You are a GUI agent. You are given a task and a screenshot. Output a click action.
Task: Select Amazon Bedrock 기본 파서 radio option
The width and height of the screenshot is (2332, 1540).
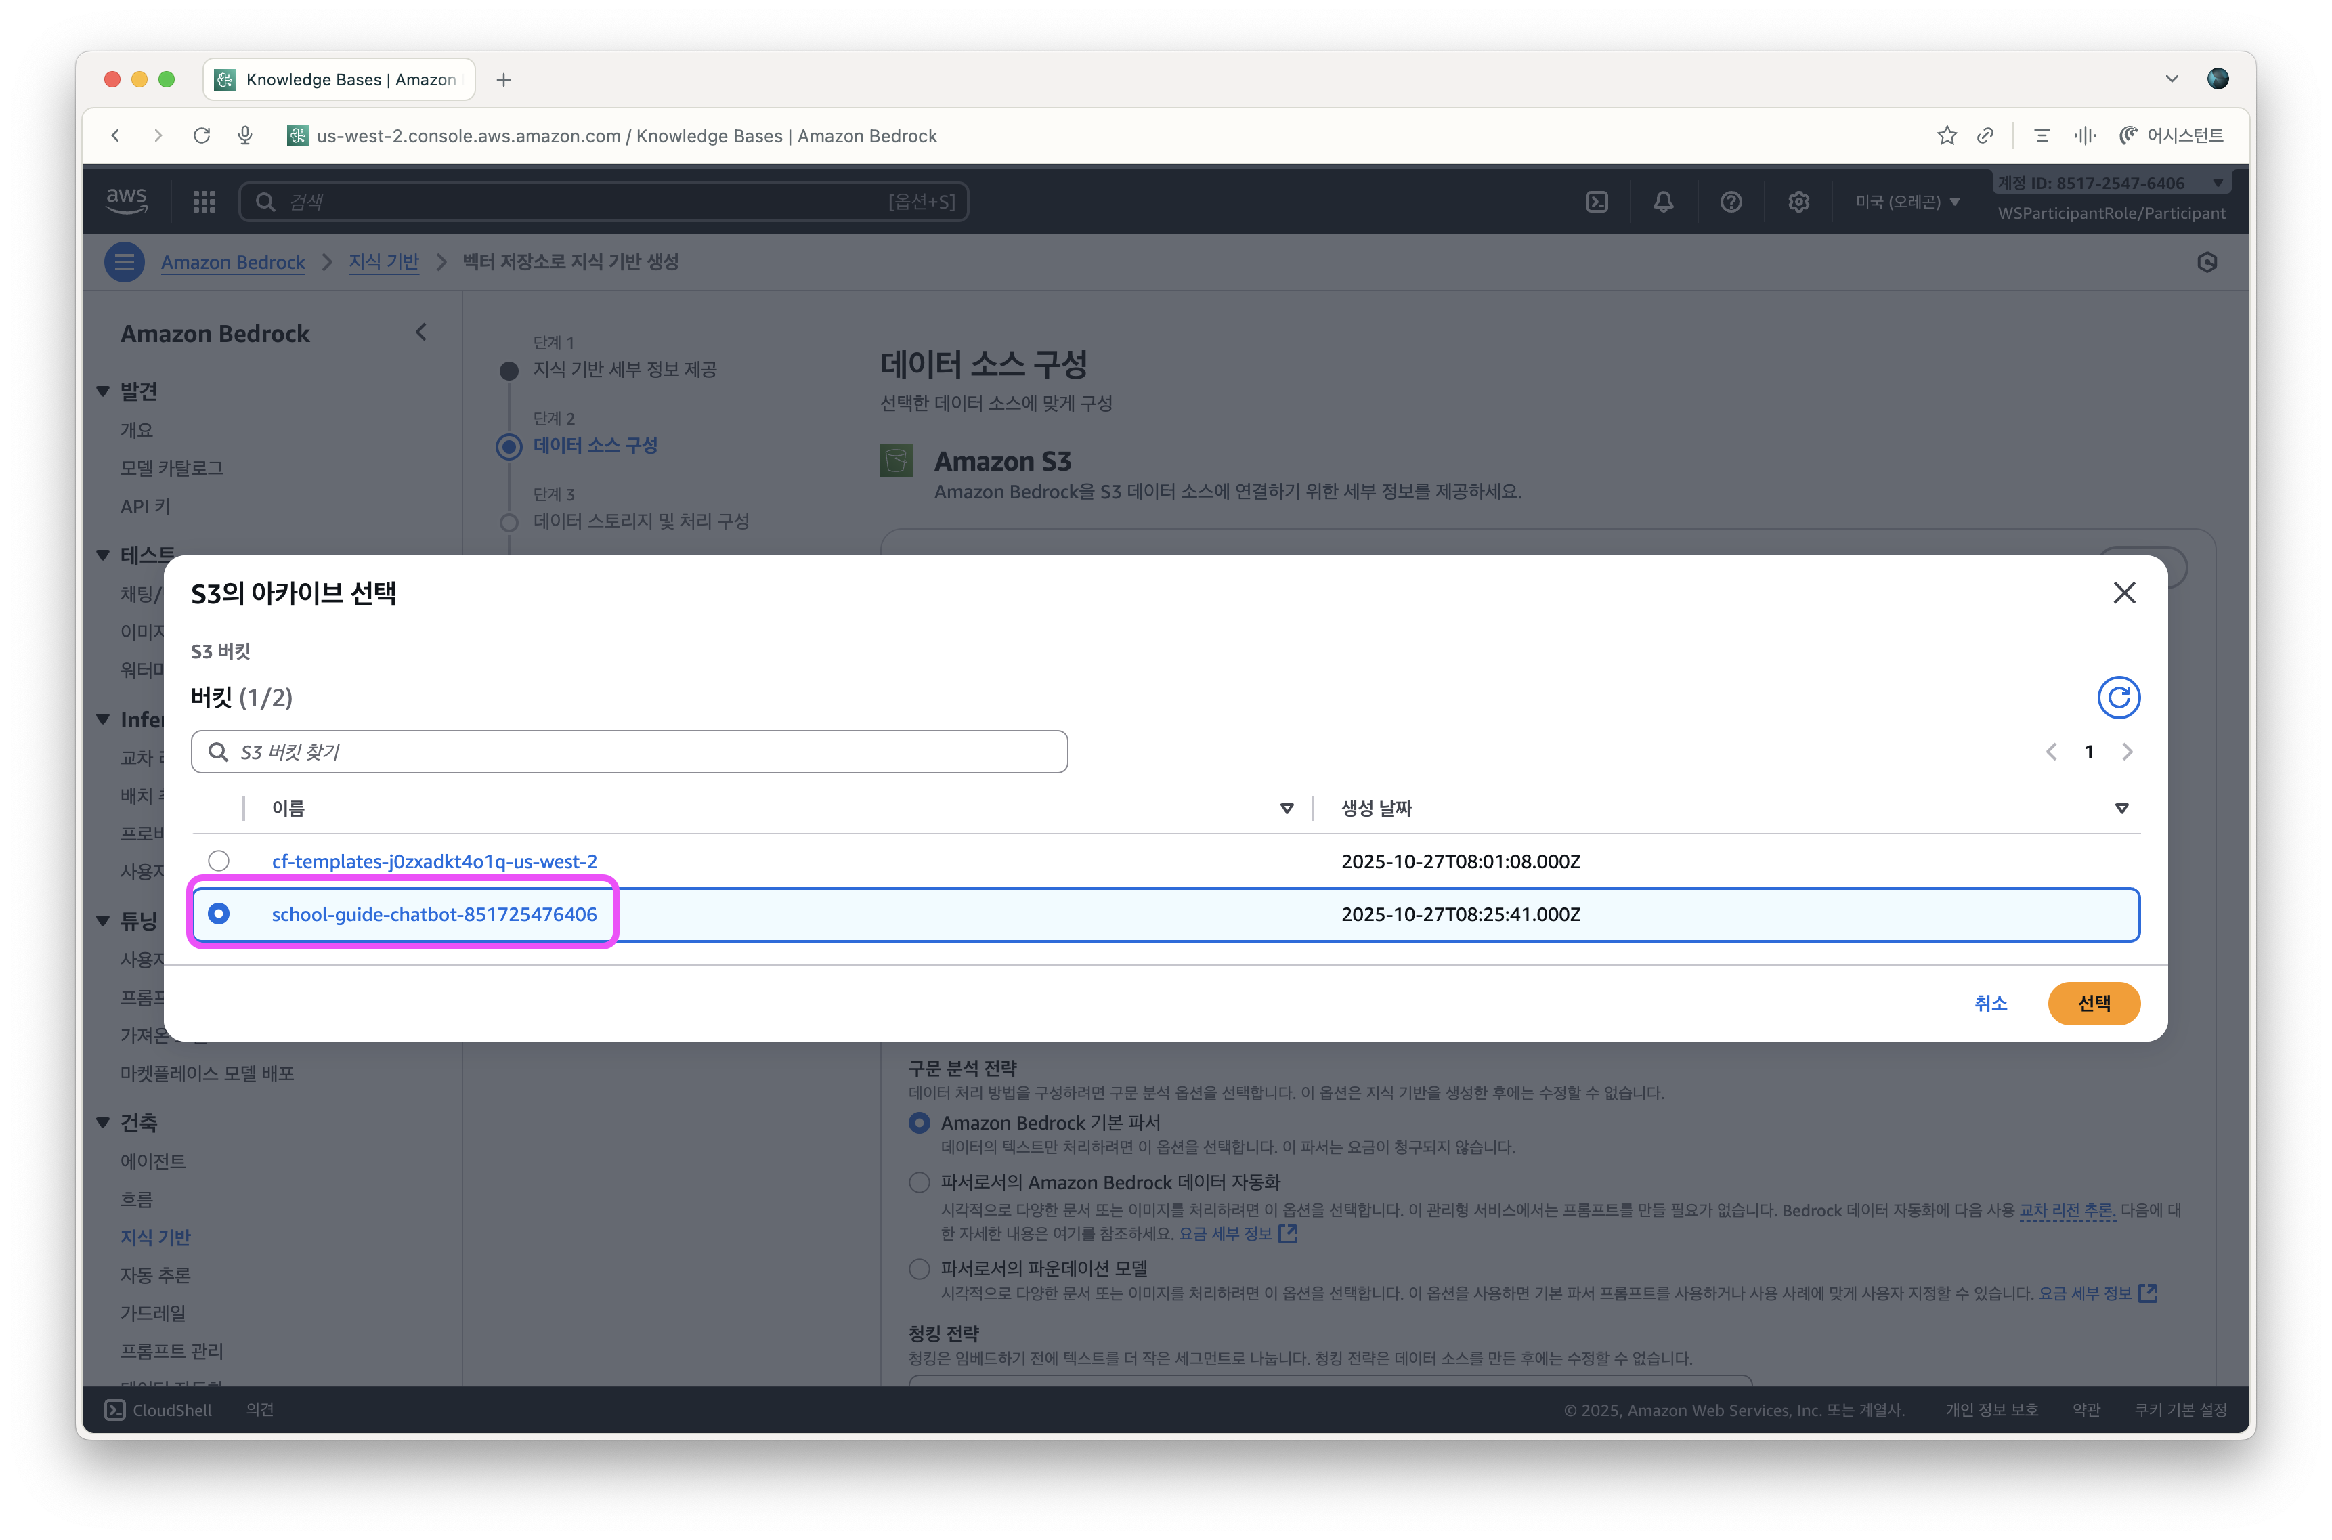click(x=919, y=1123)
